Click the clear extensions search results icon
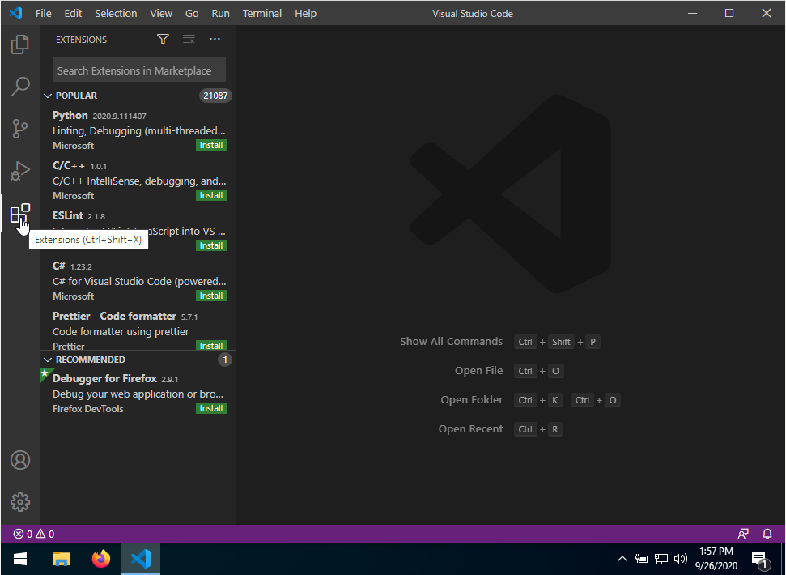The image size is (786, 575). point(189,40)
